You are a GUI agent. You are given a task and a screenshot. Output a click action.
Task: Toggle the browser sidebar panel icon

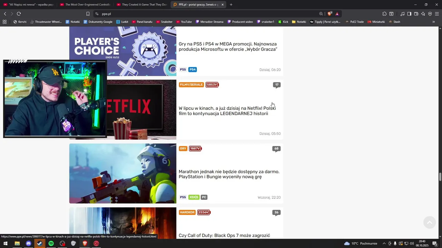click(x=409, y=14)
